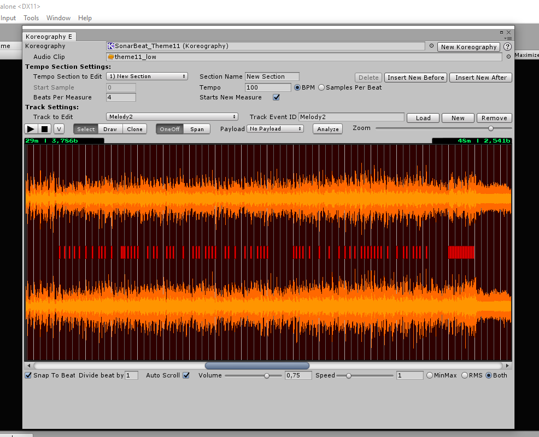
Task: Choose OneOff event type
Action: click(169, 129)
